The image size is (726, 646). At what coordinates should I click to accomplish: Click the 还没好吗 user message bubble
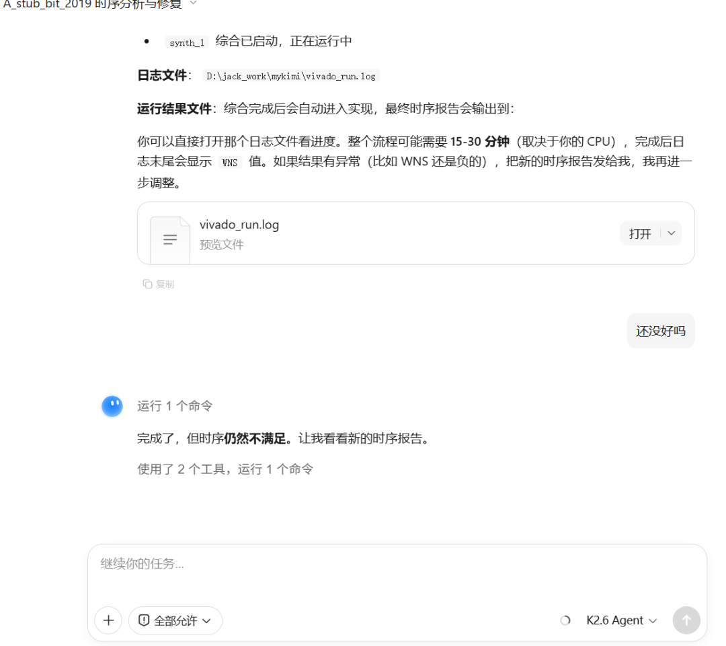(x=660, y=331)
